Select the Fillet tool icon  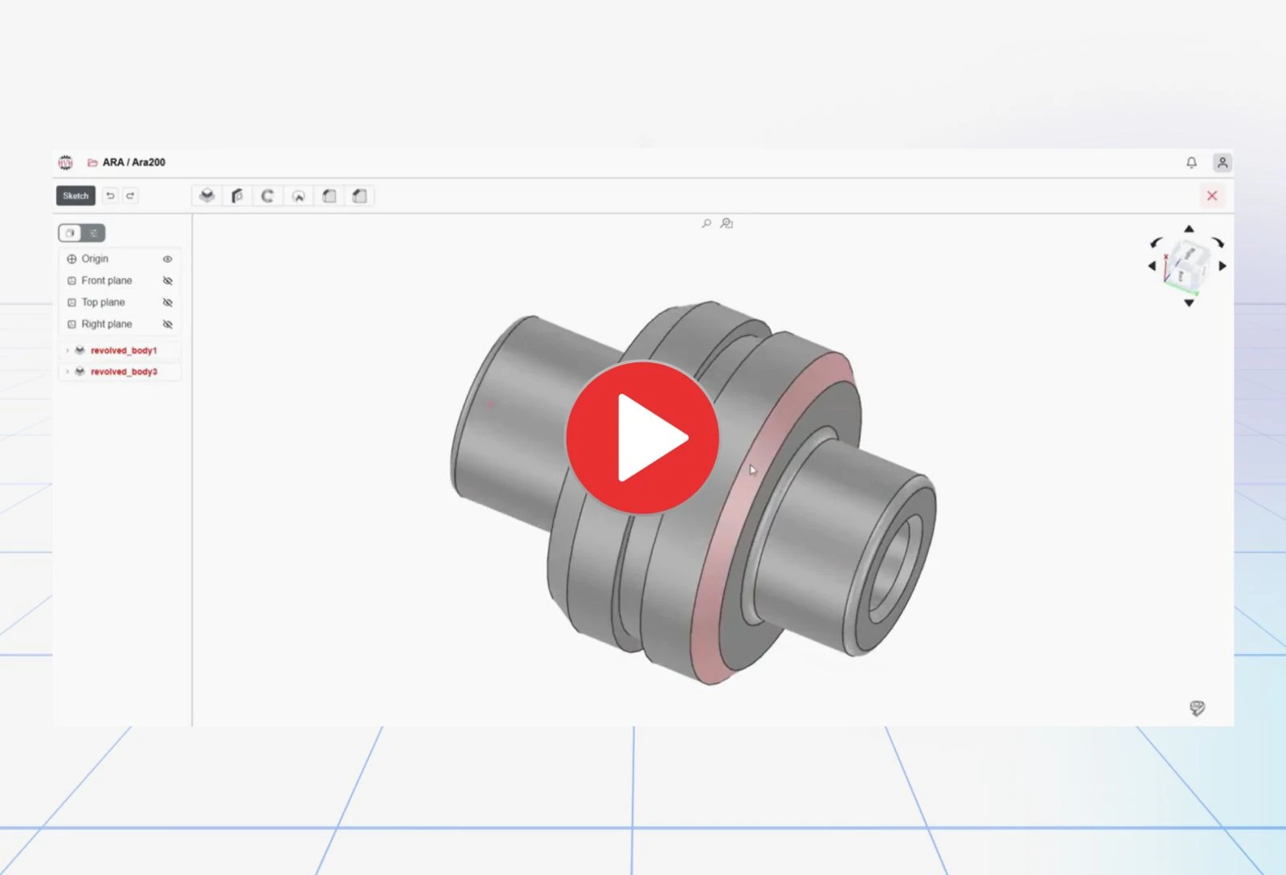(x=329, y=196)
